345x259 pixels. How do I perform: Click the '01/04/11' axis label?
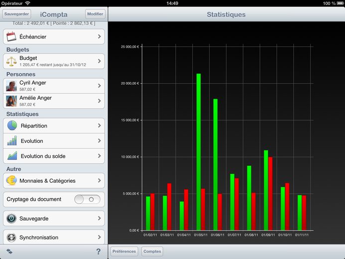(x=184, y=235)
